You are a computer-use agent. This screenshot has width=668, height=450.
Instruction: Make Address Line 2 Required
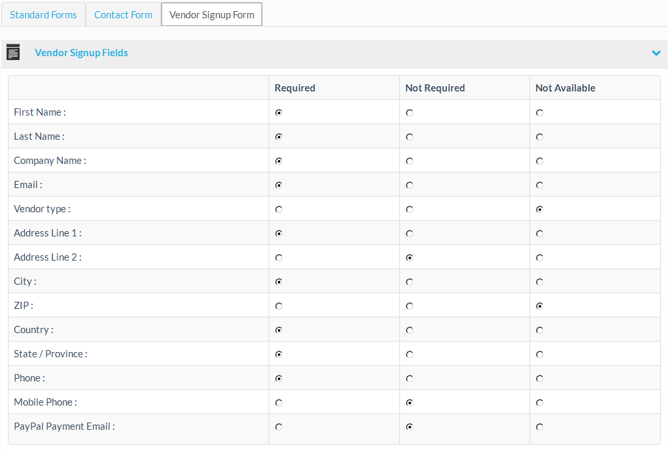[x=279, y=258]
